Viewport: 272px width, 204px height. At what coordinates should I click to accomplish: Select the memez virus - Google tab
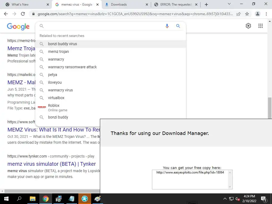77,5
